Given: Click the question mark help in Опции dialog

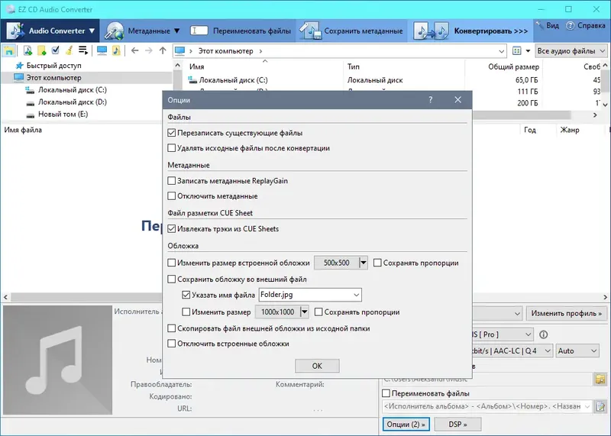Looking at the screenshot, I should tap(431, 100).
